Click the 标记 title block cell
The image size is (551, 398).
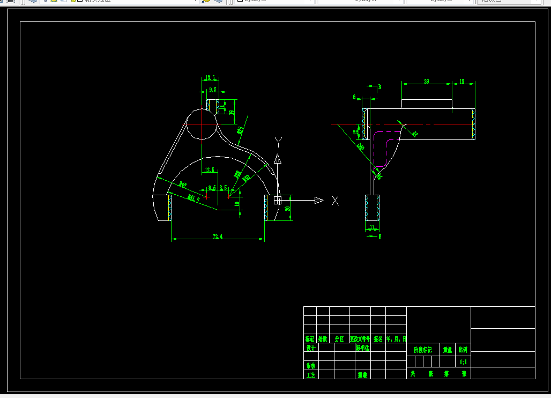310,338
